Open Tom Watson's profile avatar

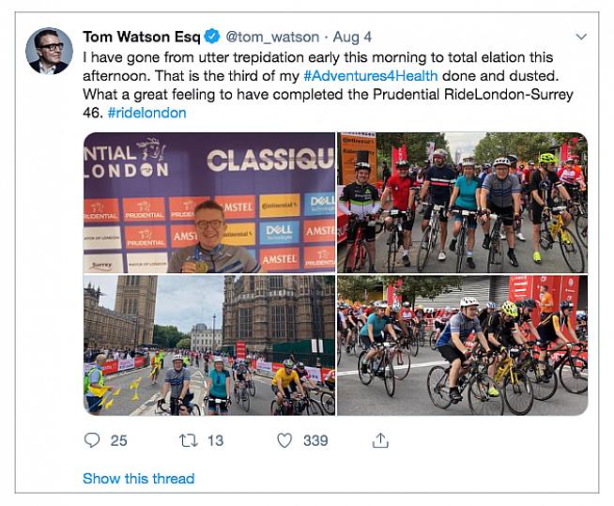point(49,51)
